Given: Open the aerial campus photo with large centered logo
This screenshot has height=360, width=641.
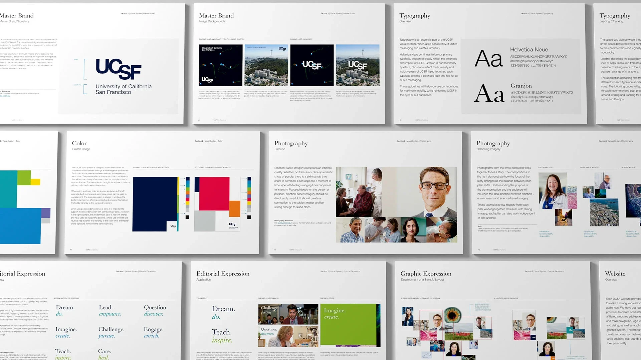Looking at the screenshot, I should [358, 65].
